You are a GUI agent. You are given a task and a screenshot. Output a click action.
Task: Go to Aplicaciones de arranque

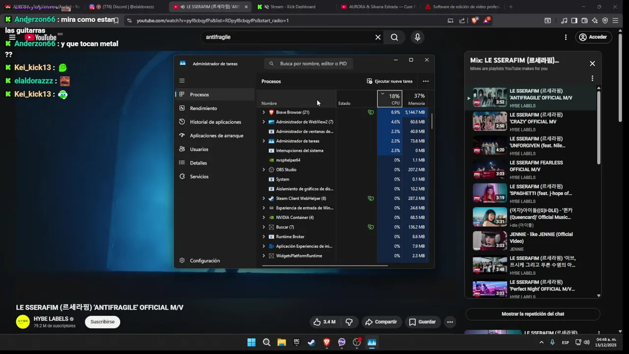click(x=215, y=136)
